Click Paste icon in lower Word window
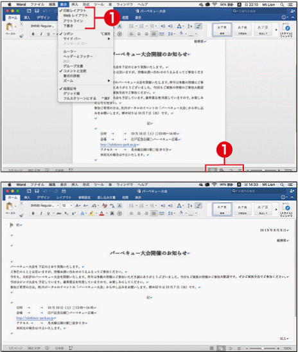 click(x=10, y=206)
